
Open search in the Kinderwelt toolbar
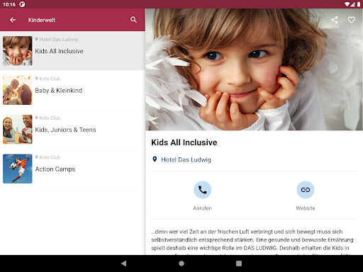pos(133,20)
